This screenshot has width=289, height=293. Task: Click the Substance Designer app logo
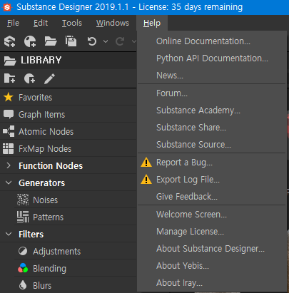pos(6,7)
